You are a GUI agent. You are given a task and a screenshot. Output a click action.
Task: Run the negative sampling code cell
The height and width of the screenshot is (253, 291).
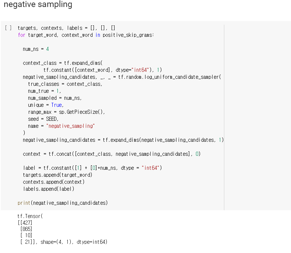coord(8,28)
